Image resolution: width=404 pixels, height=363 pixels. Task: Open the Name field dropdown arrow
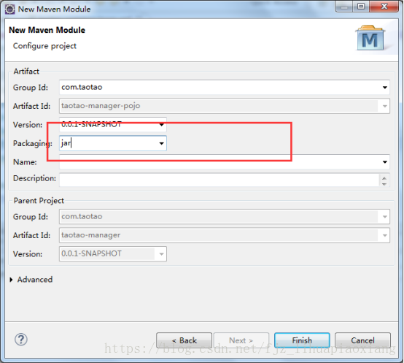click(x=385, y=162)
